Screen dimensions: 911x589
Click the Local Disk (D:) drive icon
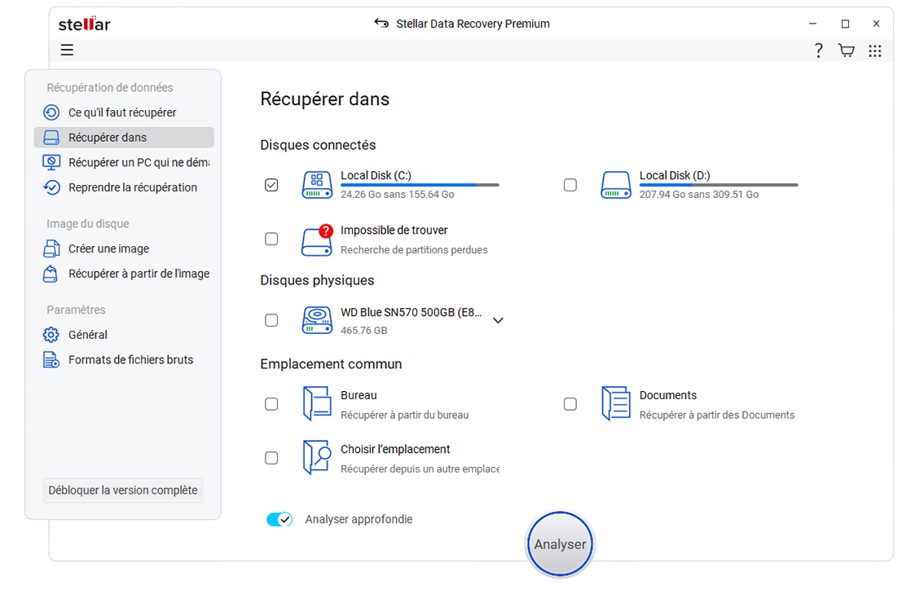click(x=616, y=185)
